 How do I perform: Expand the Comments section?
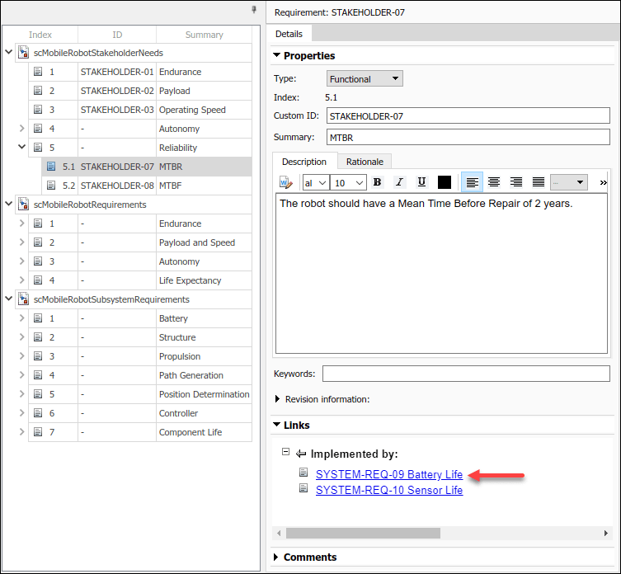tap(276, 557)
